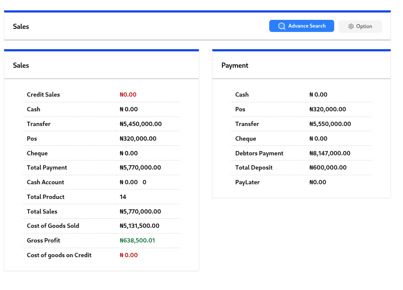Click the Sales panel Transfer amount
This screenshot has width=403, height=290.
tap(141, 124)
